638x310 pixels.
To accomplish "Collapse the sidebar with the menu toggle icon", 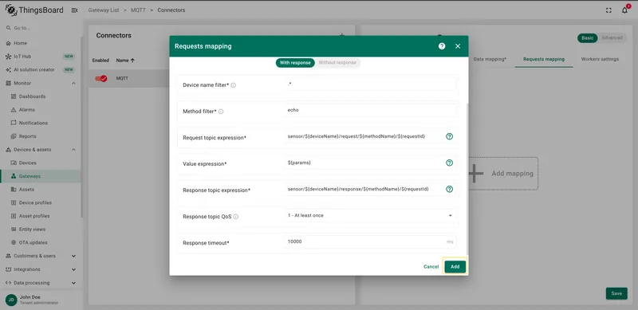I will click(74, 10).
